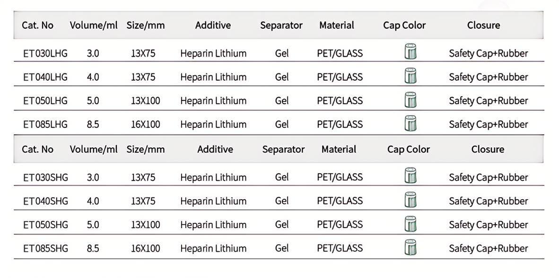Click the green cap icon for ET030LHG
The height and width of the screenshot is (278, 559).
coord(411,51)
